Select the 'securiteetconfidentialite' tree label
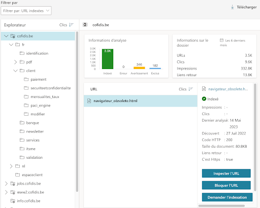Viewport: 260px width, 208px height. [51, 88]
